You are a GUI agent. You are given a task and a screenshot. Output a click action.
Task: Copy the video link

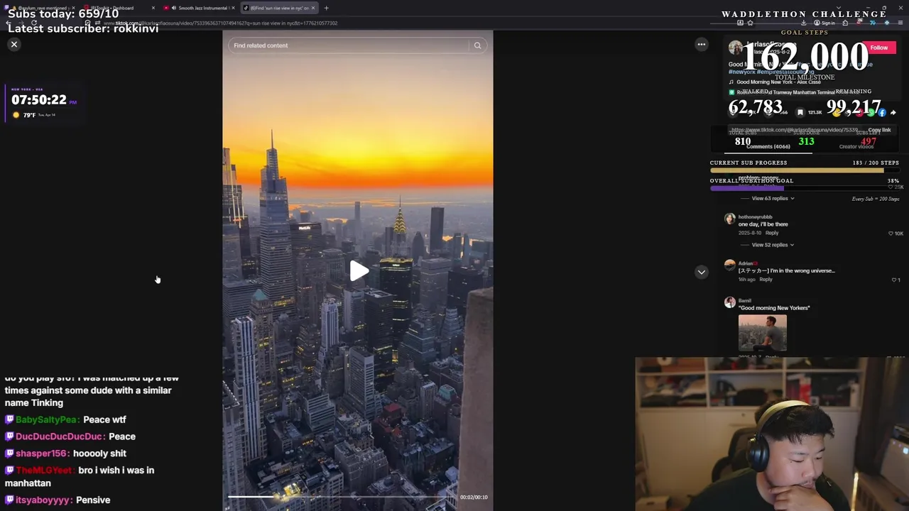pos(878,130)
